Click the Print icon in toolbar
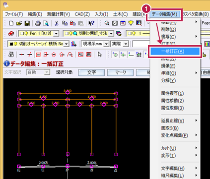 pyautogui.click(x=38, y=23)
